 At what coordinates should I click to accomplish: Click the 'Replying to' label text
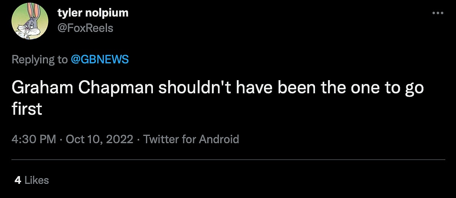click(x=39, y=59)
